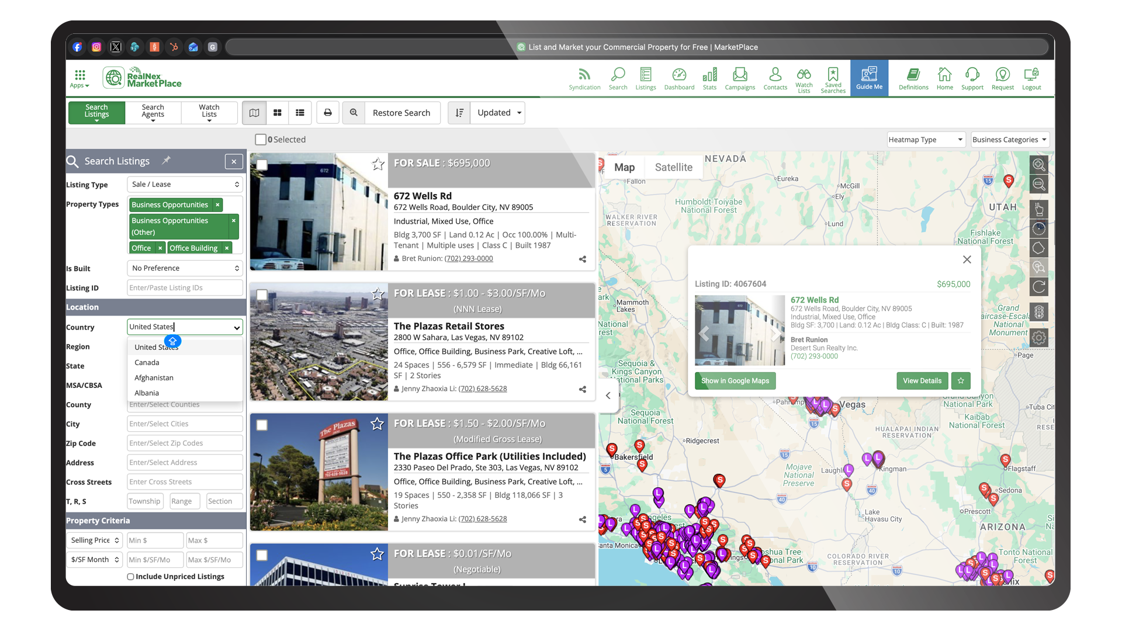
Task: Open the Saved Searches bookmark icon
Action: pyautogui.click(x=833, y=79)
